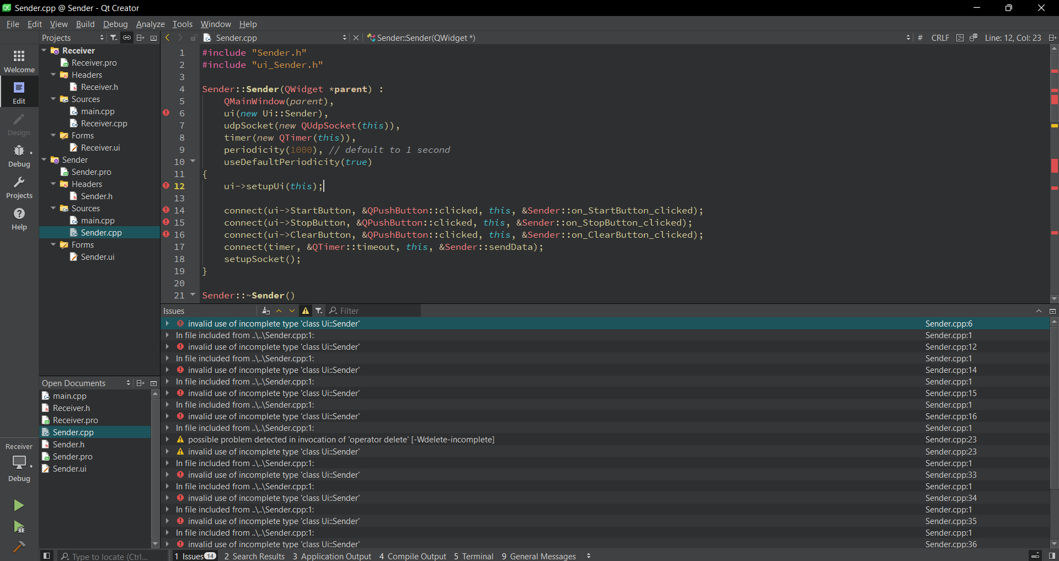1059x561 pixels.
Task: Open the Tools menu
Action: [x=183, y=24]
